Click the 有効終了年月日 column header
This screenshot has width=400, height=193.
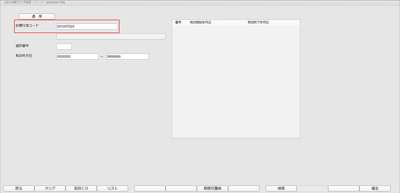[258, 23]
